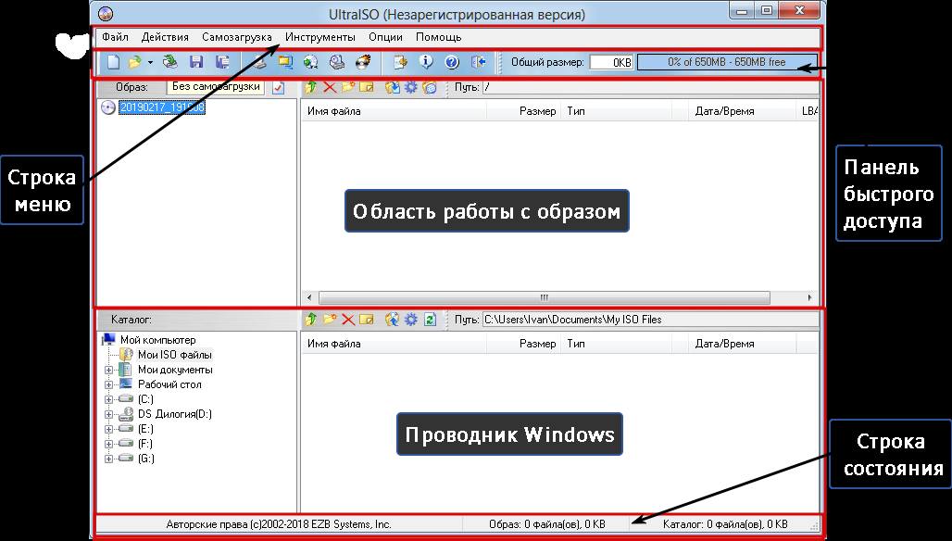Click the Каталог path field with C:\Users\Ivan
The image size is (952, 541).
click(x=650, y=320)
